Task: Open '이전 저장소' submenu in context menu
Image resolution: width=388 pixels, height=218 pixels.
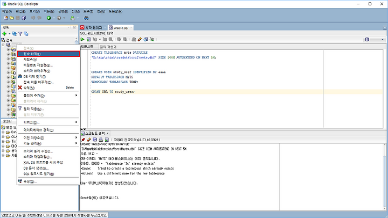Action: click(x=48, y=137)
